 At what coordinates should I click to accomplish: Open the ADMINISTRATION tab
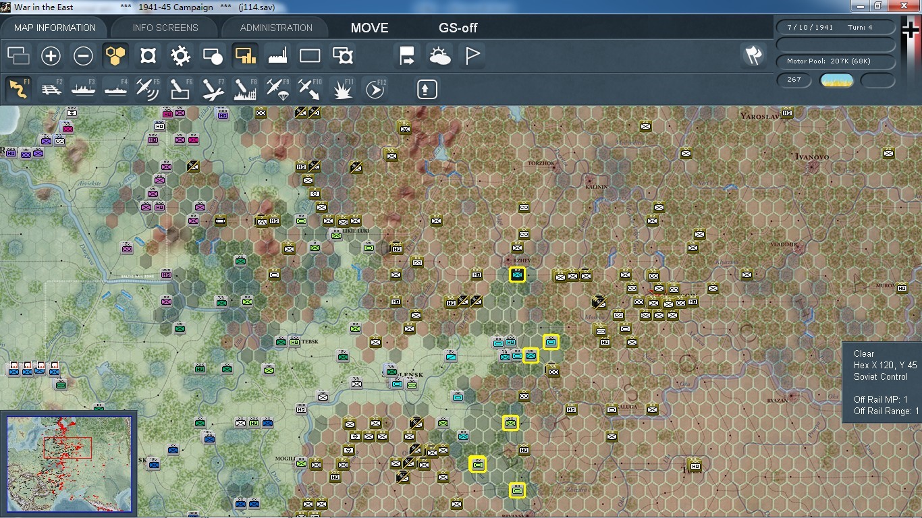[x=276, y=28]
